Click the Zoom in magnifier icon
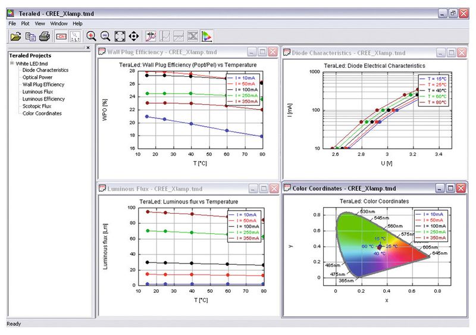This screenshot has width=476, height=335. 91,36
